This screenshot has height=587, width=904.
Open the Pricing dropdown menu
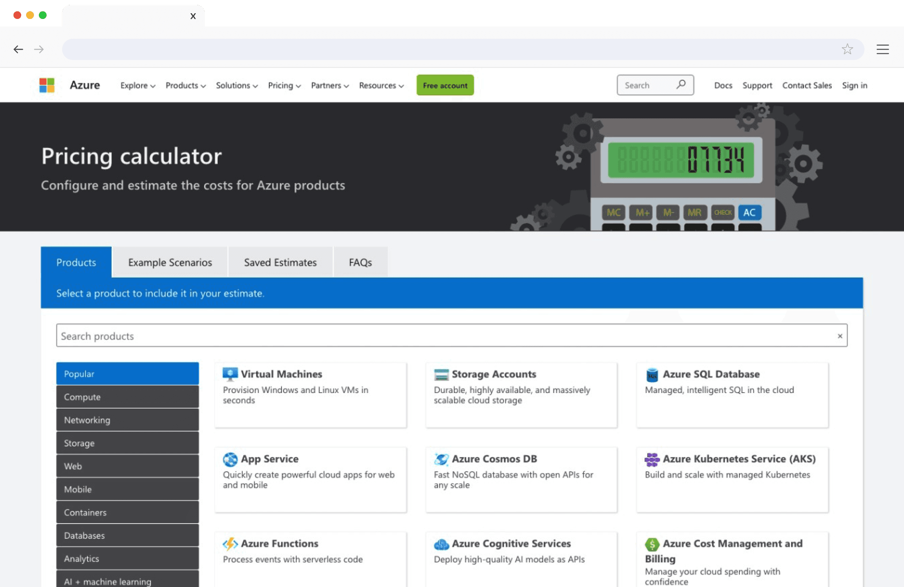(x=284, y=86)
